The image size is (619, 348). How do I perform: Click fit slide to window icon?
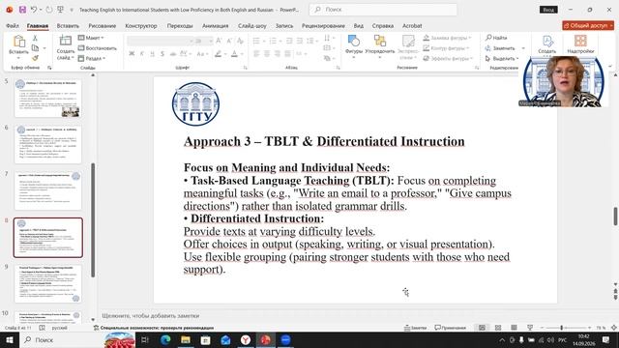(x=614, y=328)
